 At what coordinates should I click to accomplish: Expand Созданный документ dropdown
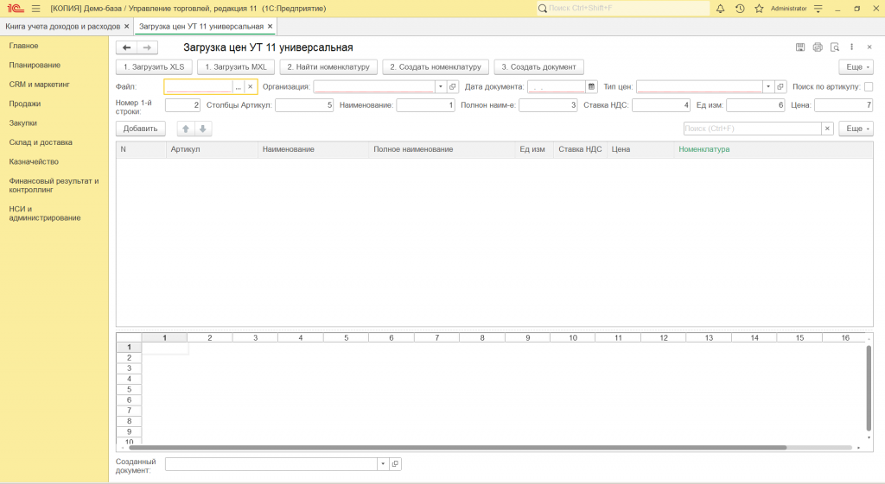click(383, 463)
